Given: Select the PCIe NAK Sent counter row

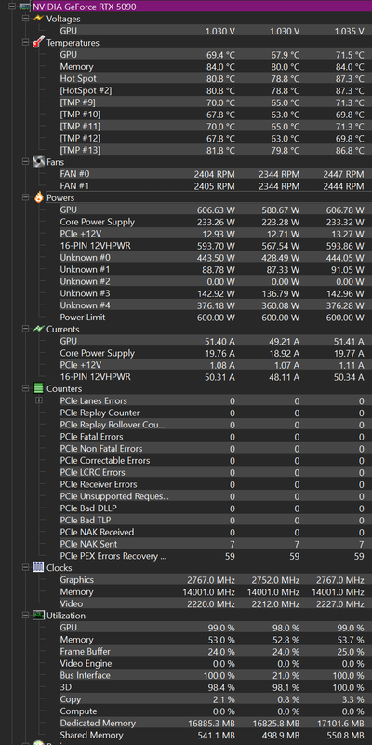Looking at the screenshot, I should tap(212, 544).
